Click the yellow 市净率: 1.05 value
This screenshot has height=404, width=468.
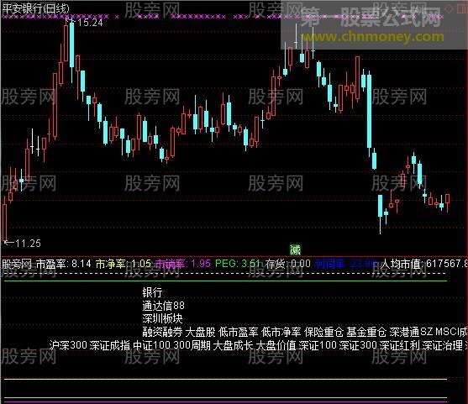(124, 264)
